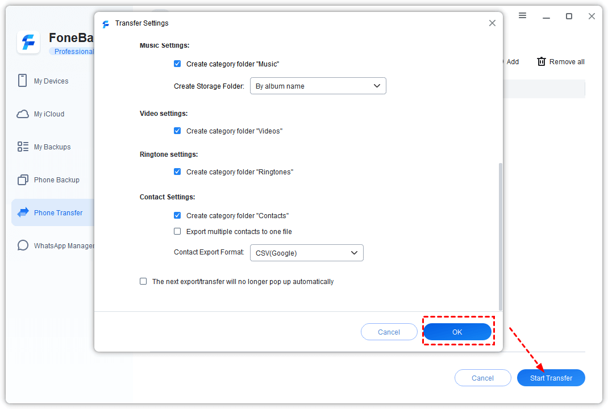Click the Phone Transfer arrows icon
This screenshot has width=608, height=409.
point(23,213)
